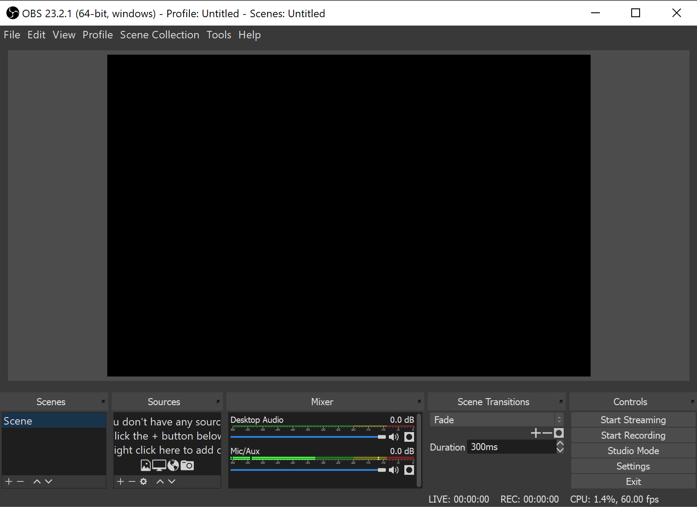The height and width of the screenshot is (507, 697).
Task: Remove selected source with minus icon
Action: 132,481
